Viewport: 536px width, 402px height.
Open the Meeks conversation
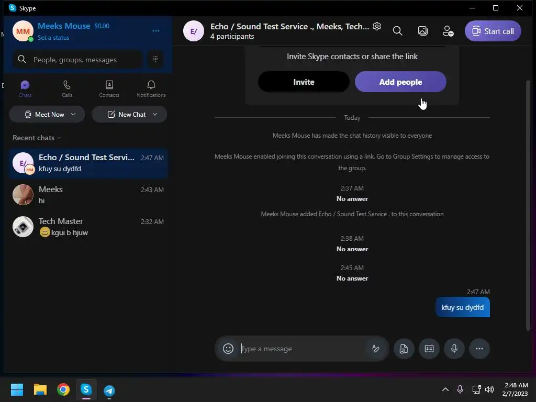click(88, 195)
